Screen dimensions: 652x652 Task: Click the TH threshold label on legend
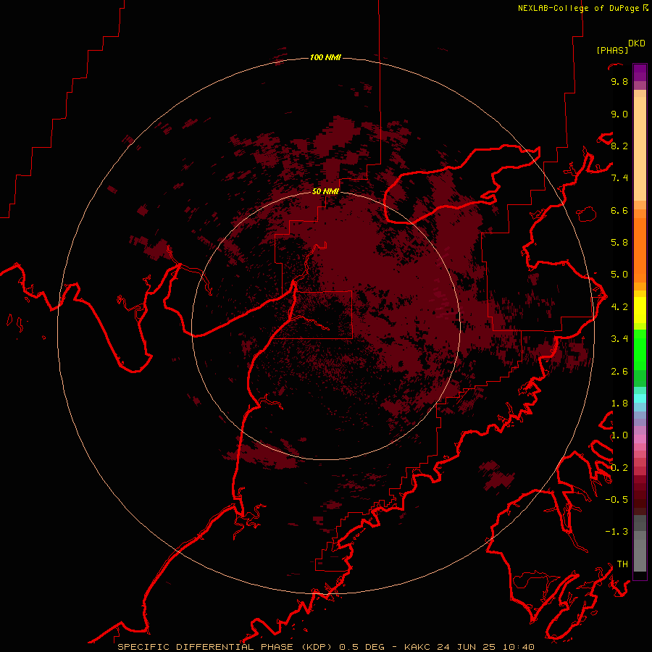tap(622, 564)
